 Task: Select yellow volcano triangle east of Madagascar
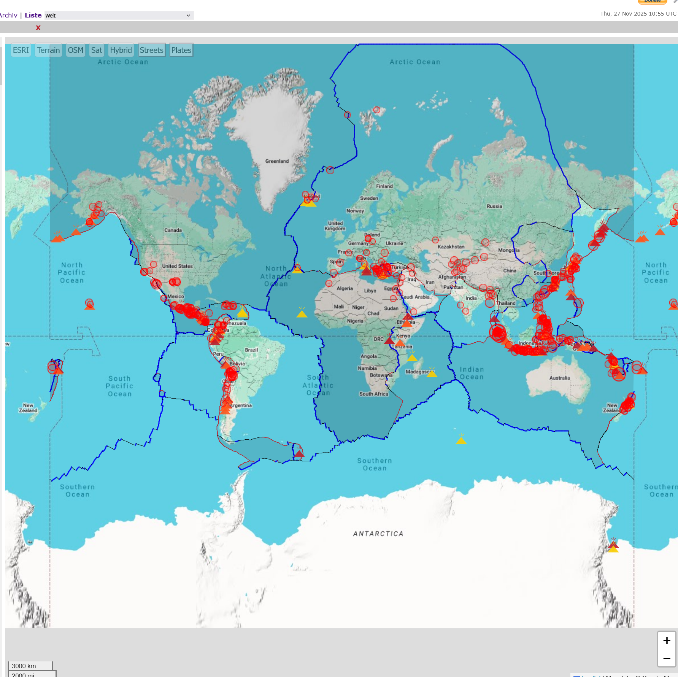point(432,373)
